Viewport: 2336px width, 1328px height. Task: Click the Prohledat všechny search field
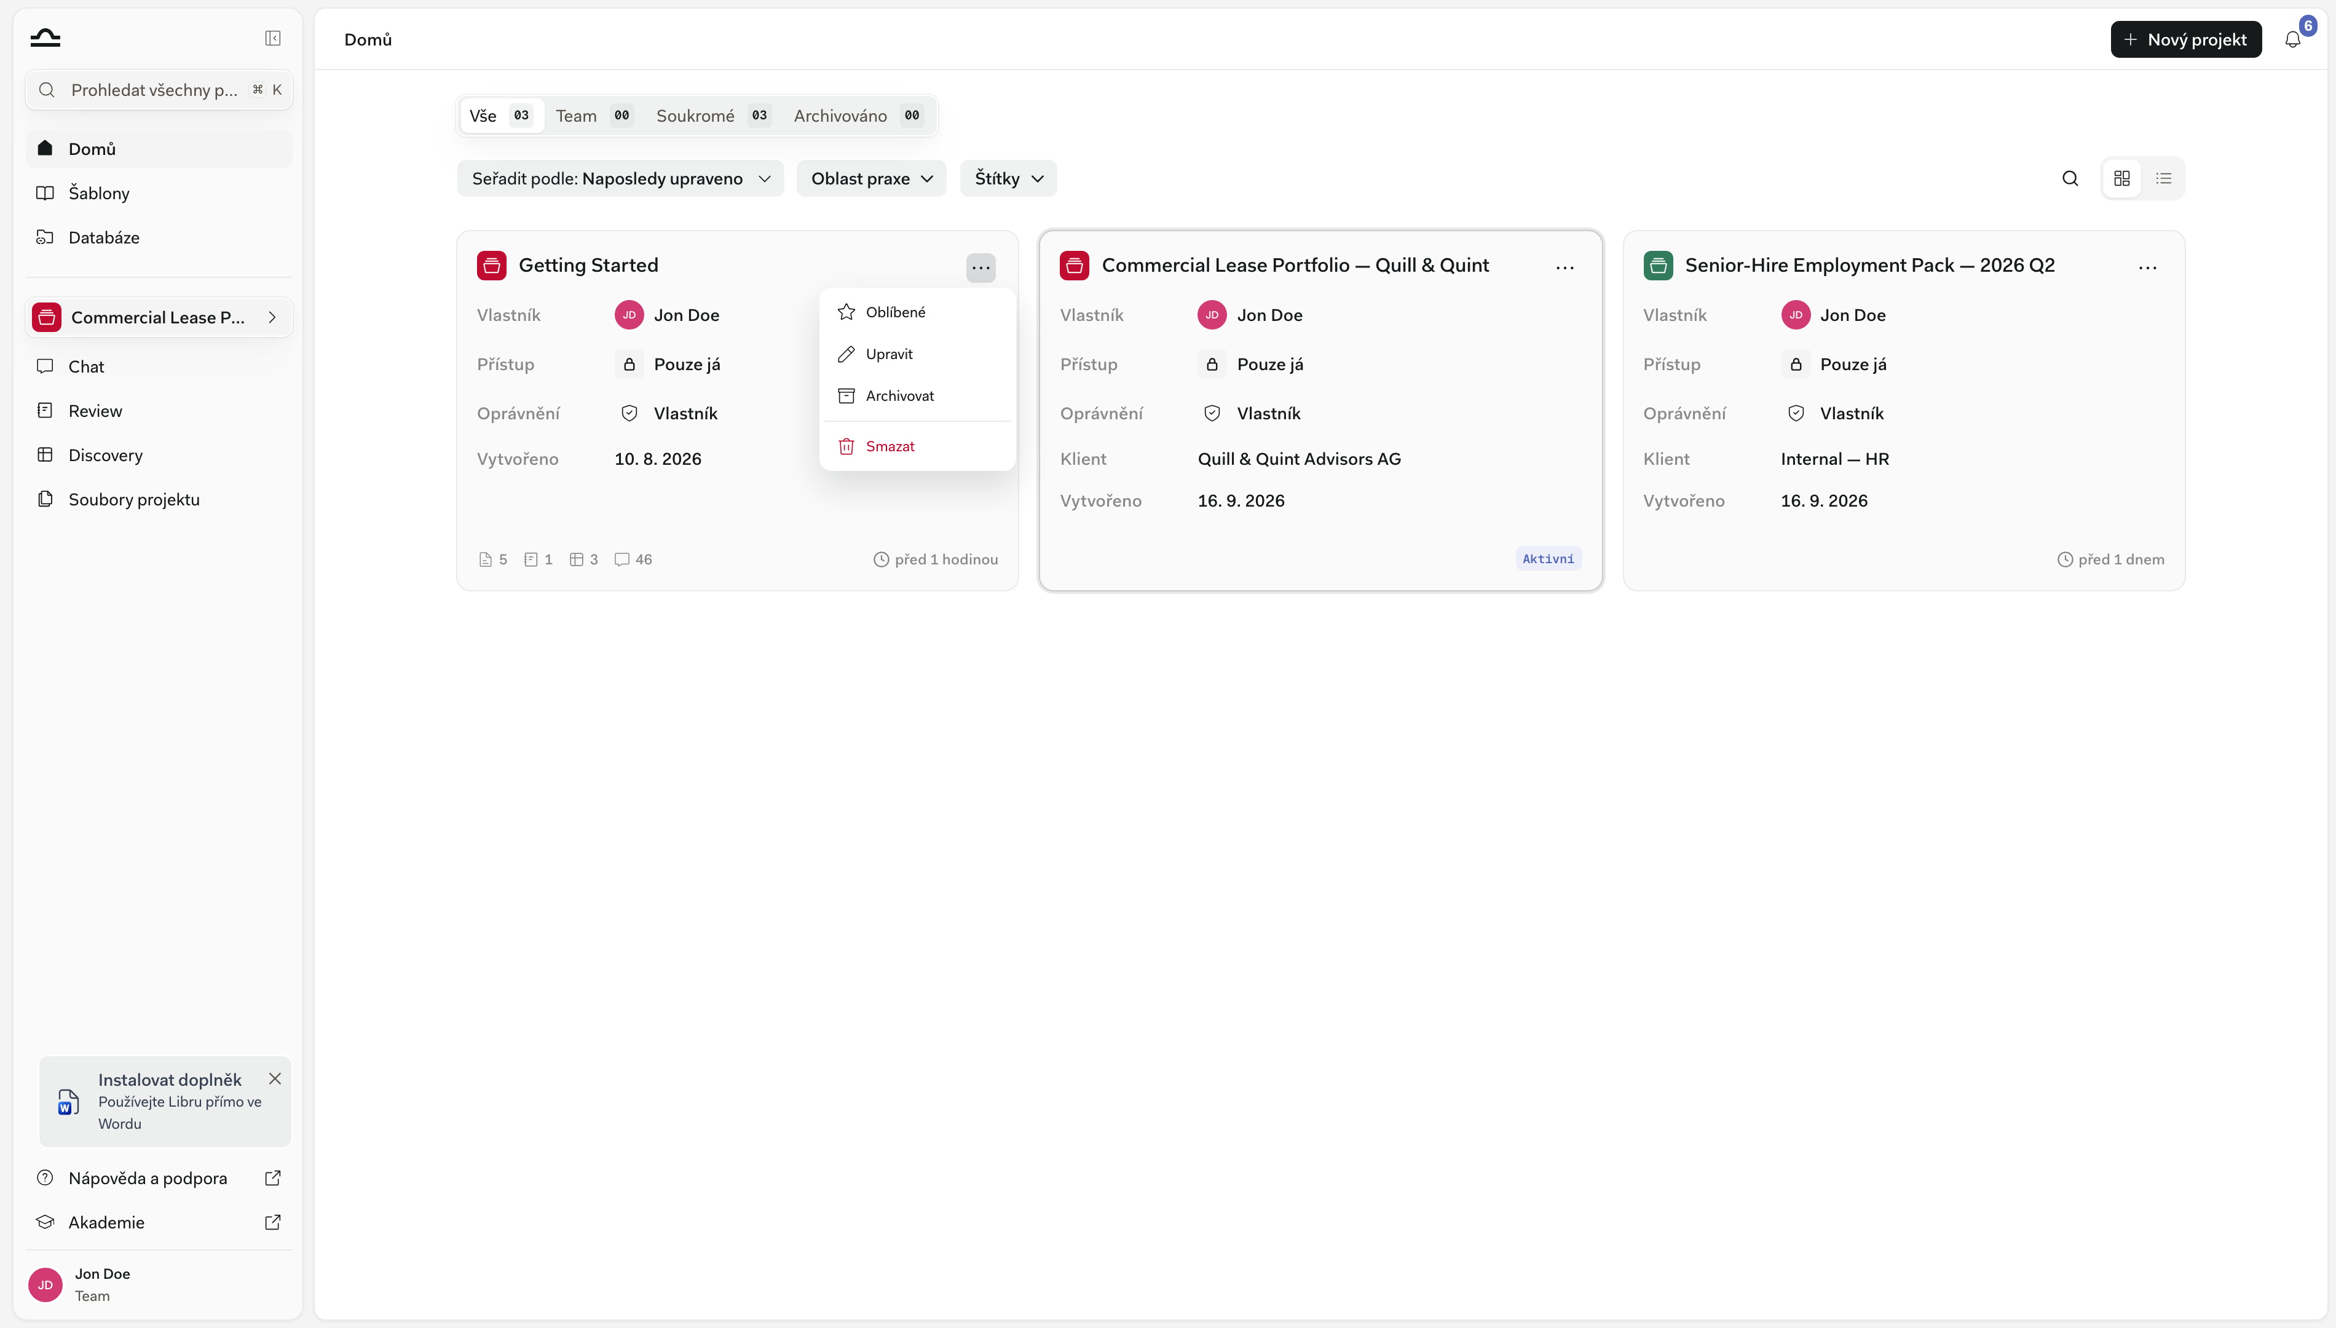pyautogui.click(x=159, y=90)
